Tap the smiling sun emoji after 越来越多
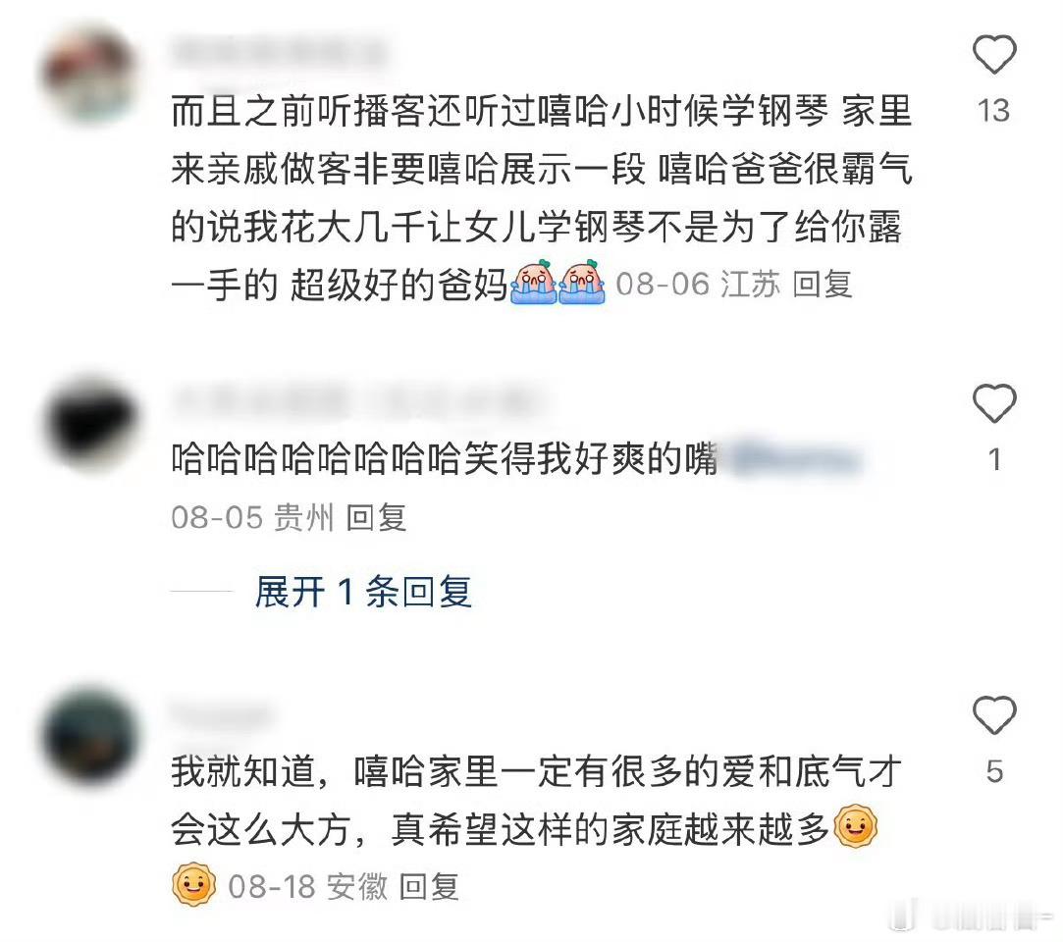Image resolution: width=1063 pixels, height=942 pixels. pyautogui.click(x=856, y=826)
